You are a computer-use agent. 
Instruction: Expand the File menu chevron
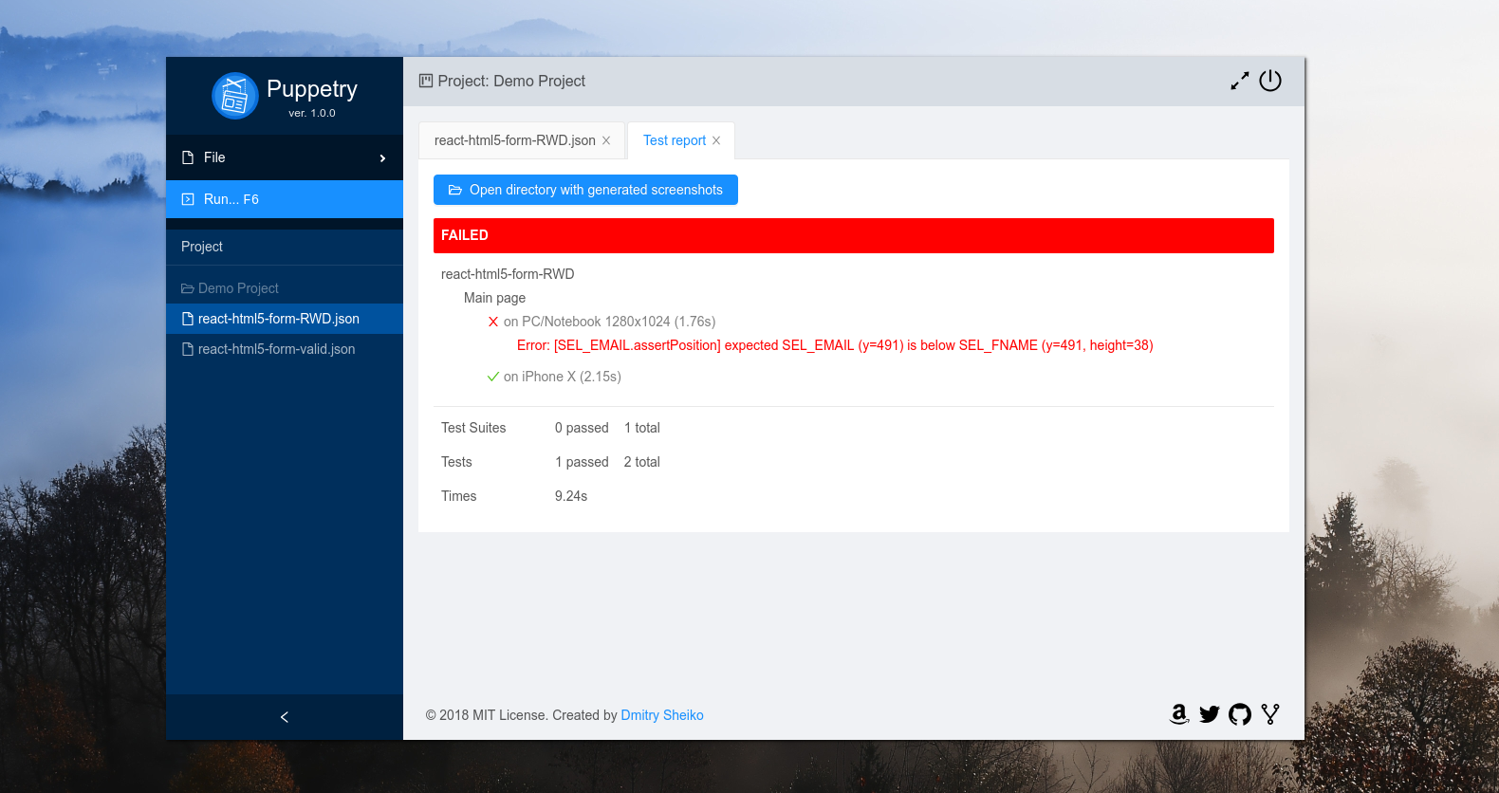click(382, 158)
